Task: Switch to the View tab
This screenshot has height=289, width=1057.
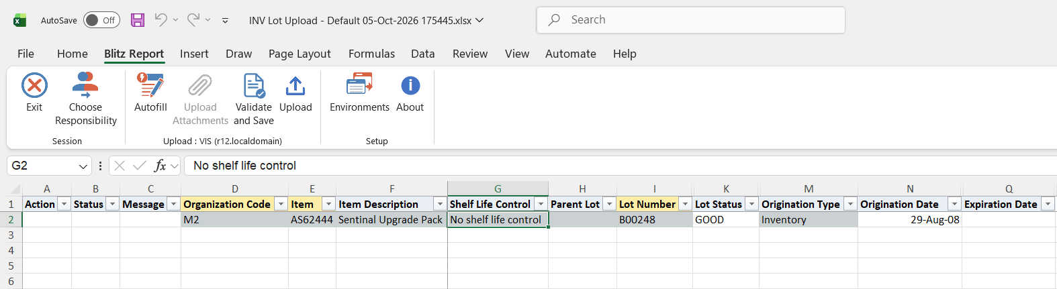Action: click(517, 54)
